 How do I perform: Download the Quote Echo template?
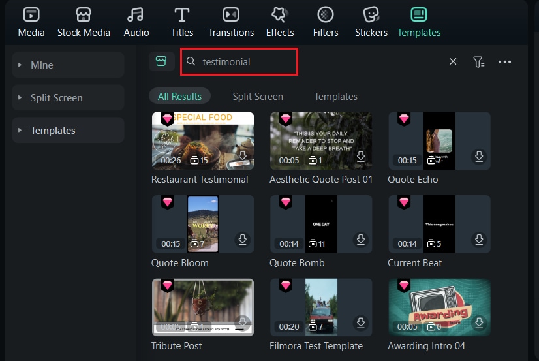click(479, 157)
